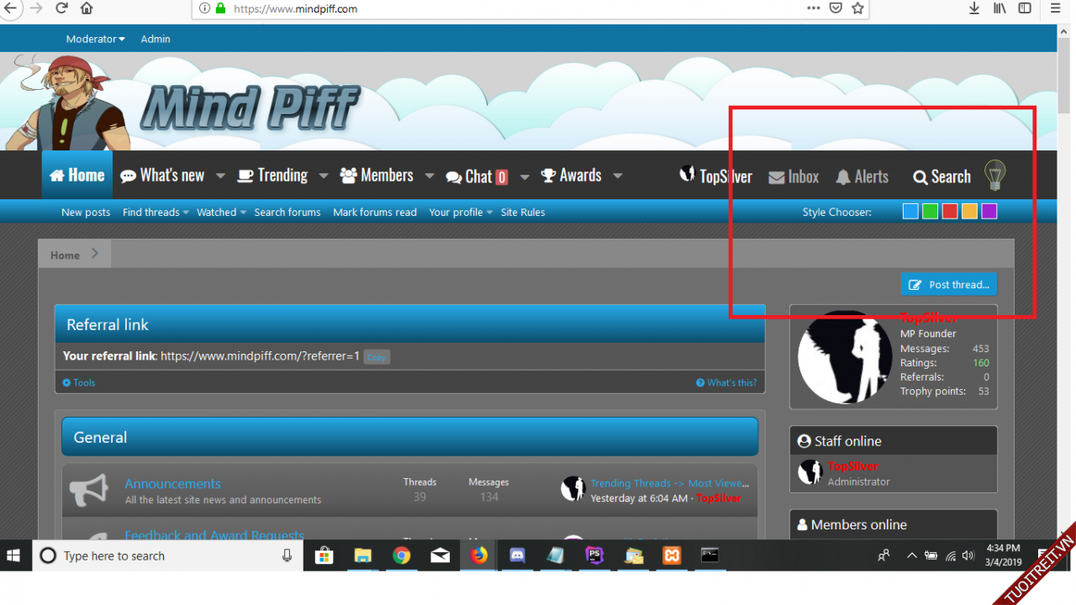The image size is (1076, 605).
Task: Open the Awards navigation tab
Action: coord(571,176)
